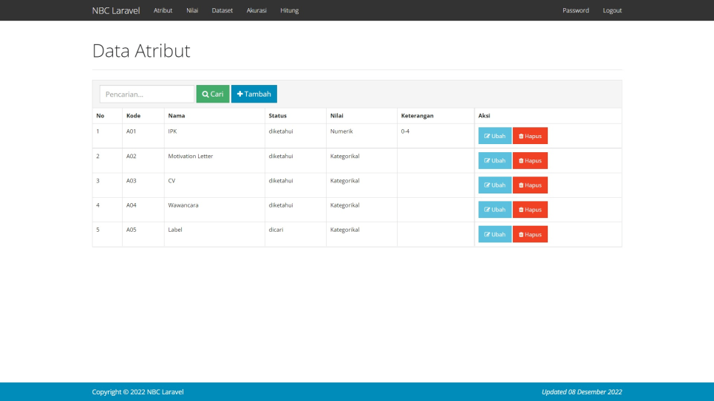Open the Atribut menu
This screenshot has width=714, height=401.
[x=163, y=10]
